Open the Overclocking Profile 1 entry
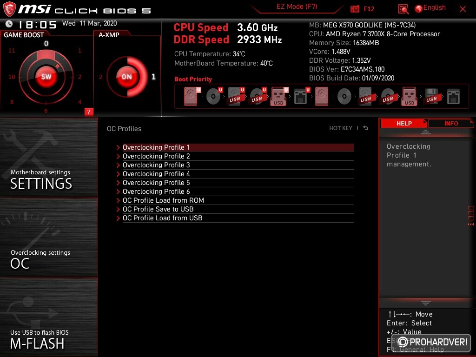Viewport: 476px width, 357px height. click(238, 147)
